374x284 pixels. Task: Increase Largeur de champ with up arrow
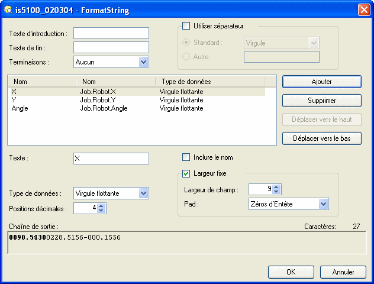(277, 186)
